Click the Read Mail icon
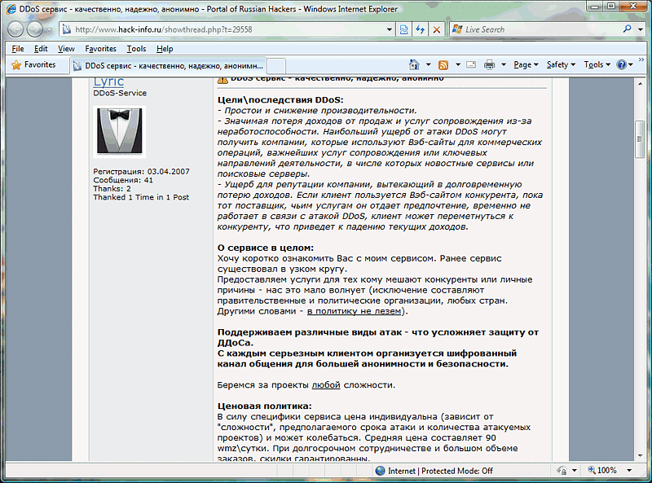The width and height of the screenshot is (652, 483). coord(471,65)
